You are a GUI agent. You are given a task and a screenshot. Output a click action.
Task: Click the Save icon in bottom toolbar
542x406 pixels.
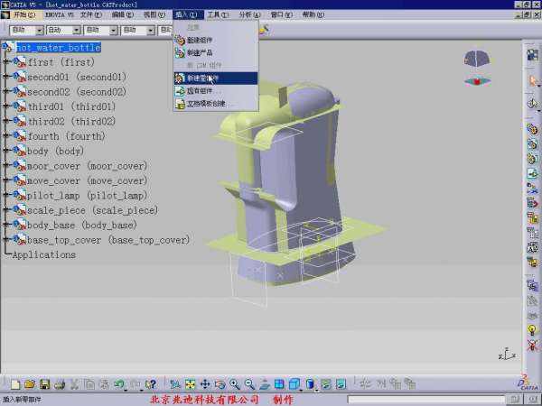pos(43,384)
